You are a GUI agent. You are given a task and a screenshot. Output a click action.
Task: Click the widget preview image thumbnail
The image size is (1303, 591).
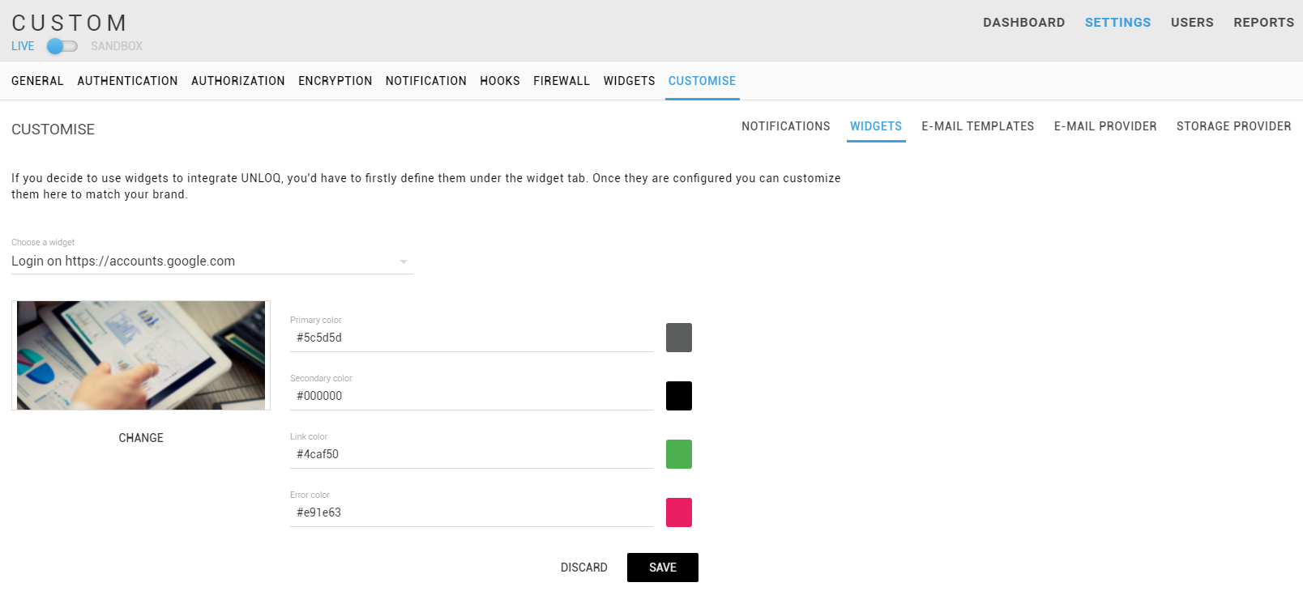(141, 355)
